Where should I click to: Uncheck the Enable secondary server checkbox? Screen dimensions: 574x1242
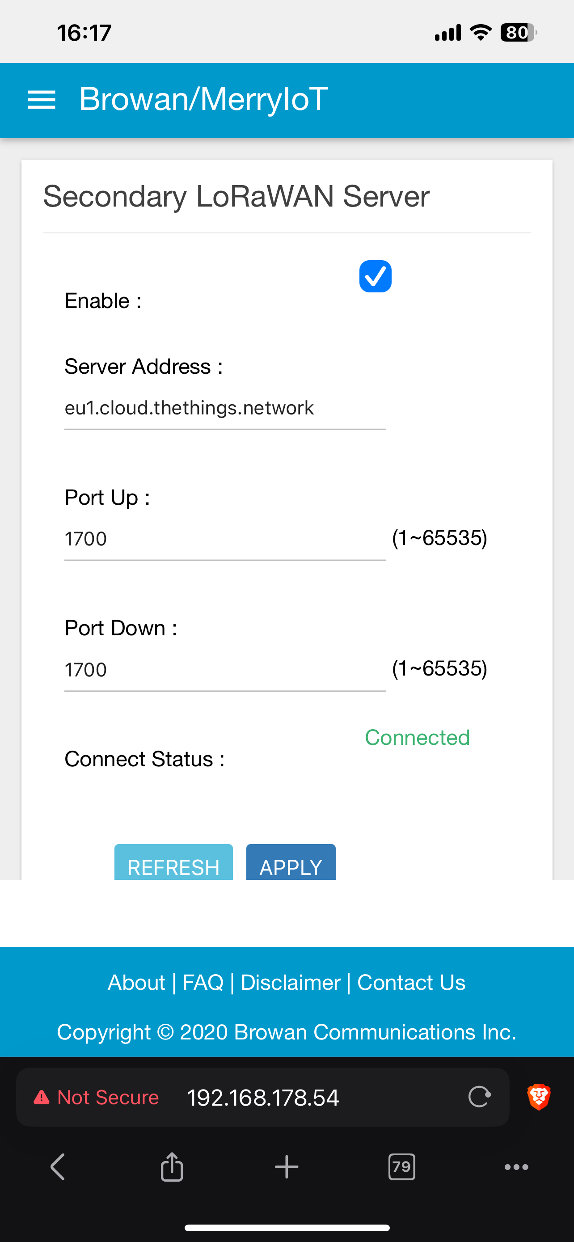click(x=376, y=276)
